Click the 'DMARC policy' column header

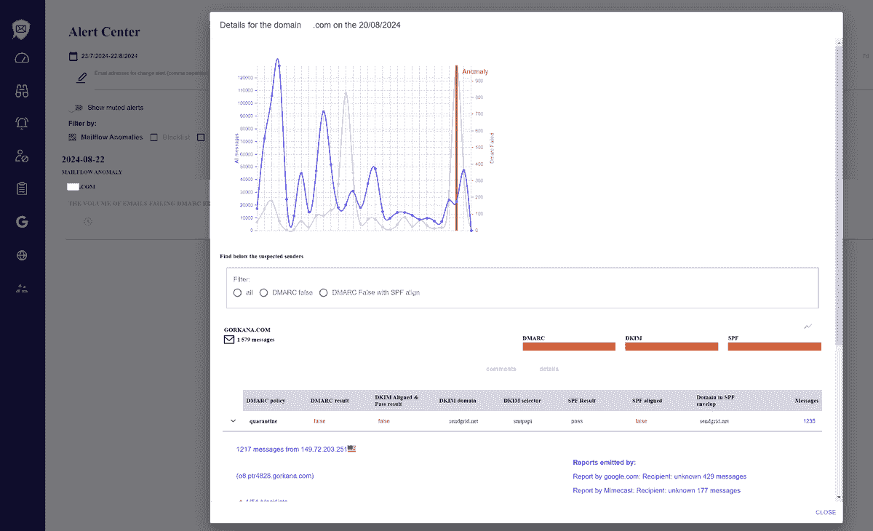coord(266,401)
